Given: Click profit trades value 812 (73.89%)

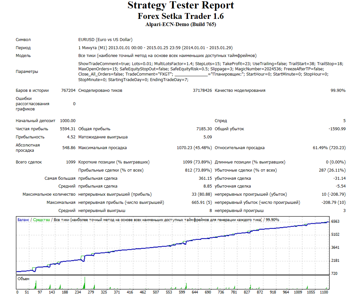Looking at the screenshot, I should coord(198,170).
